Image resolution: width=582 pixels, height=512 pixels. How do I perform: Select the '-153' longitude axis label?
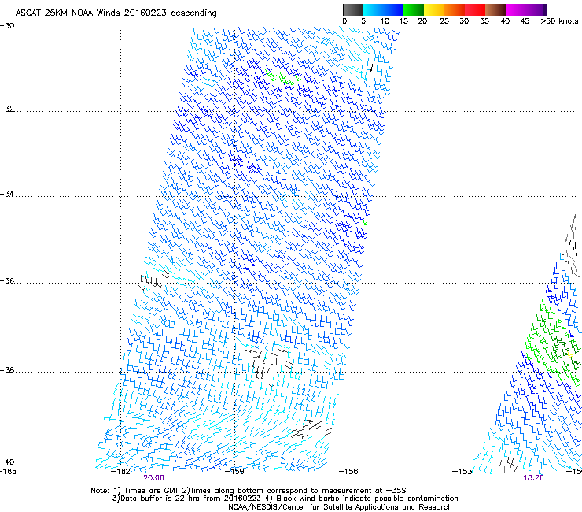pyautogui.click(x=462, y=472)
